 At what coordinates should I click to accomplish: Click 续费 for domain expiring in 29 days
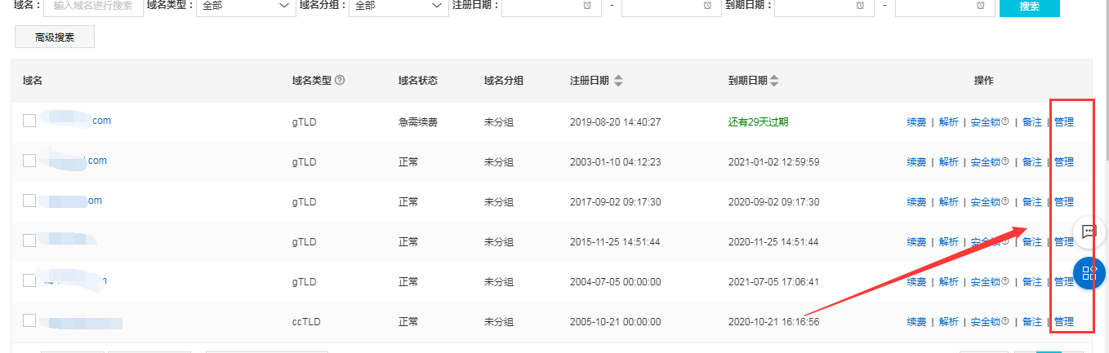[916, 122]
